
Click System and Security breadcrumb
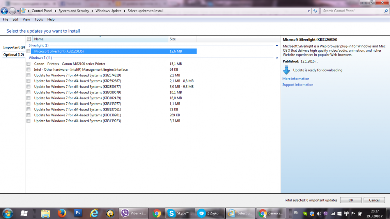74,11
